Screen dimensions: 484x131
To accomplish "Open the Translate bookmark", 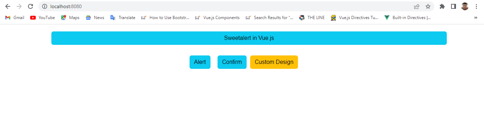I will click(123, 18).
